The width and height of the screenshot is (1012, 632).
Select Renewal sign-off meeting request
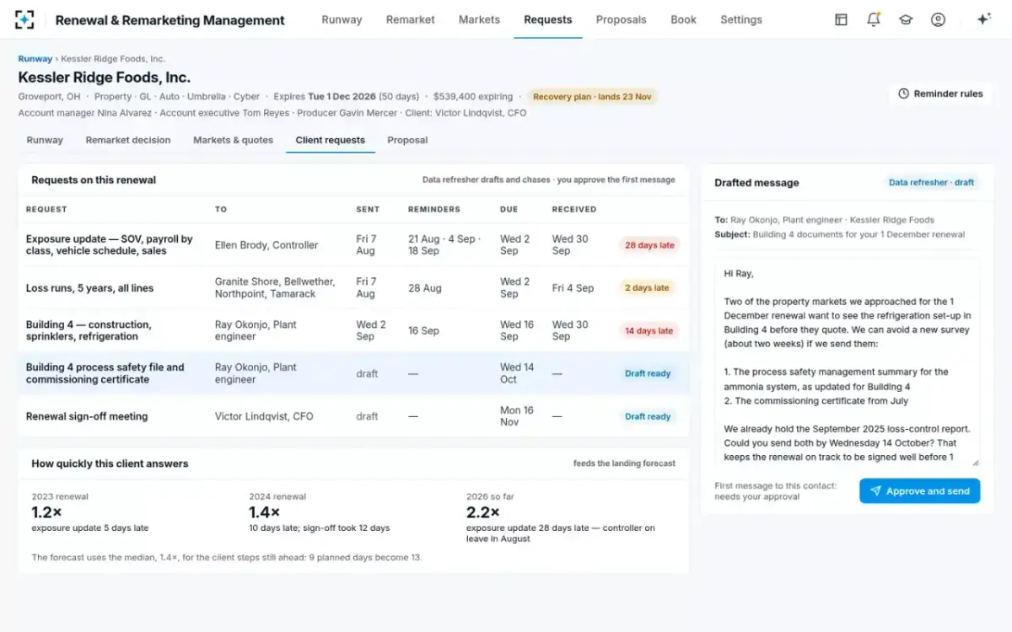pos(353,416)
